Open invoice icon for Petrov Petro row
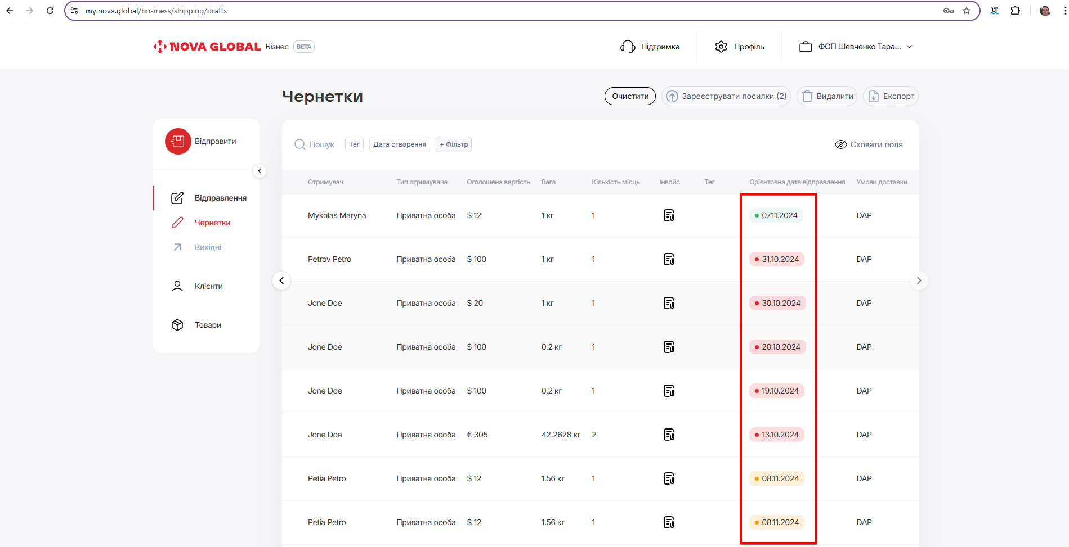1069x547 pixels. 669,259
